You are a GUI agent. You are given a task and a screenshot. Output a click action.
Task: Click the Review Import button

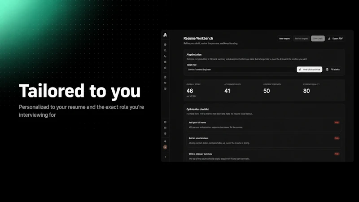point(301,39)
